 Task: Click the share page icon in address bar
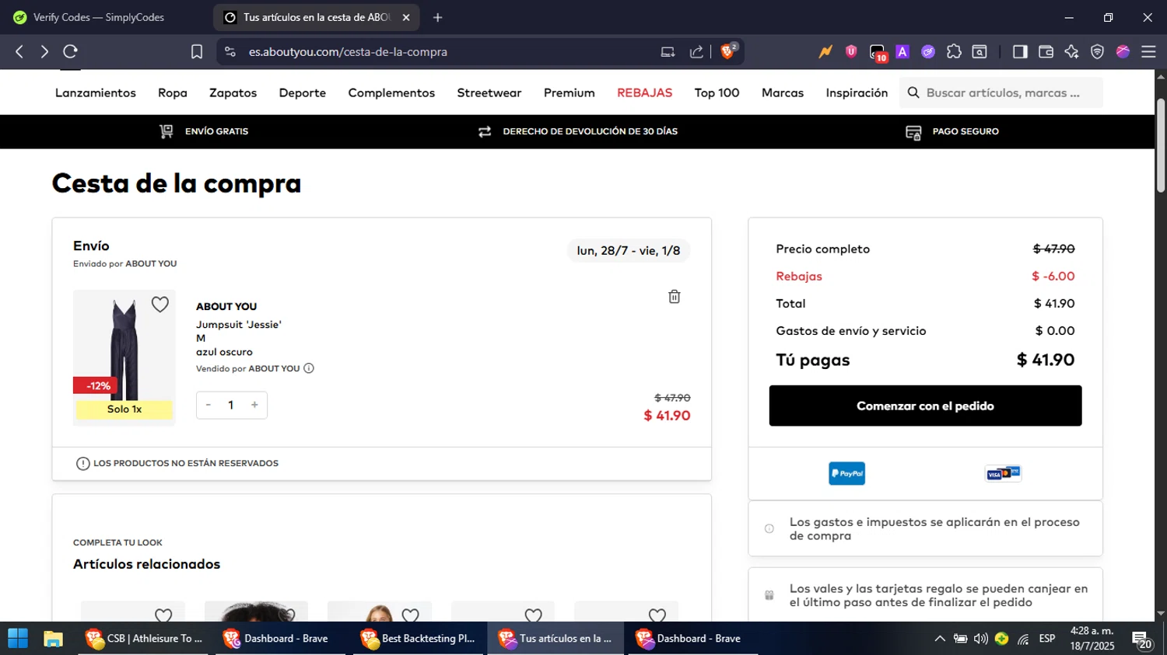[x=696, y=52]
